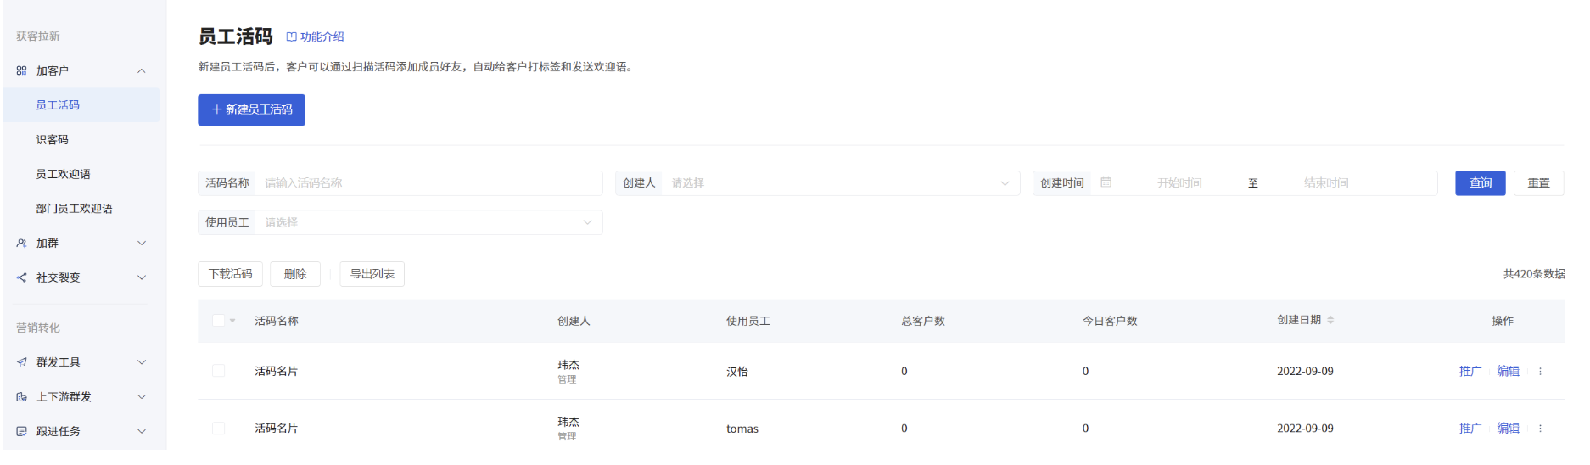The height and width of the screenshot is (465, 1590).
Task: Focus the 活码名称 input field
Action: click(x=428, y=182)
